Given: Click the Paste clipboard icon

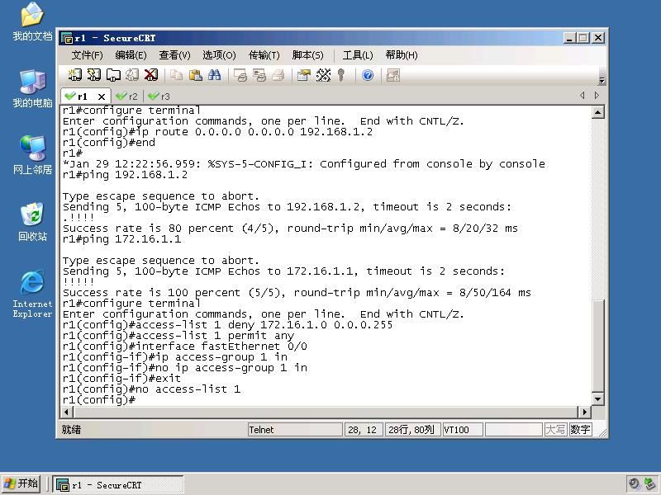Looking at the screenshot, I should click(x=195, y=75).
